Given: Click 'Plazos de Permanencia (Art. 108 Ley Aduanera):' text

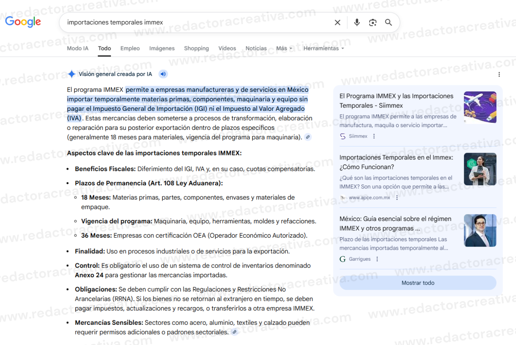Looking at the screenshot, I should click(149, 183).
